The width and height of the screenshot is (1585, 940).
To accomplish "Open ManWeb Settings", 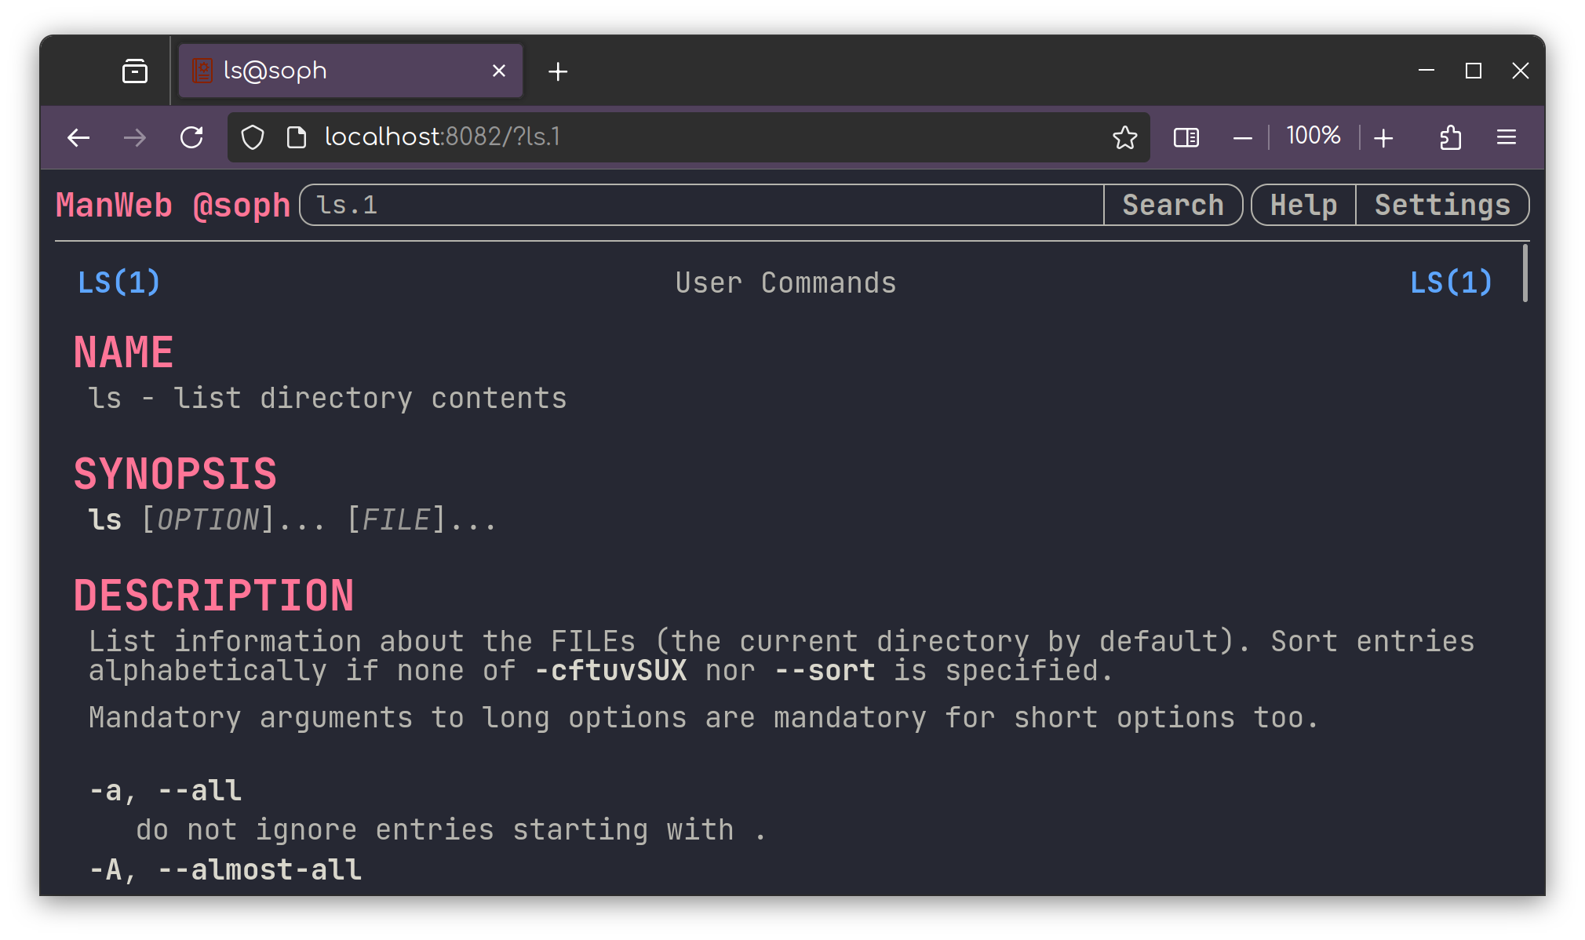I will pos(1442,206).
